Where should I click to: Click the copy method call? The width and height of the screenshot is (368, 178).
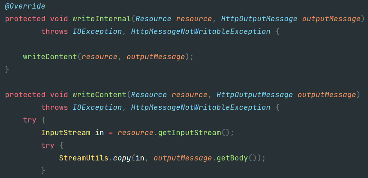tap(122, 158)
